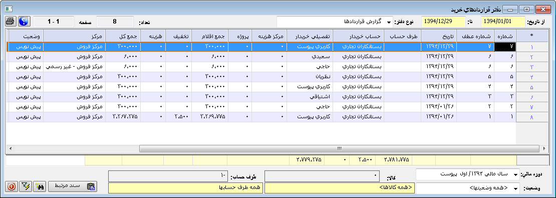
Task: Click the filter funnel with lightning icon
Action: [25, 186]
